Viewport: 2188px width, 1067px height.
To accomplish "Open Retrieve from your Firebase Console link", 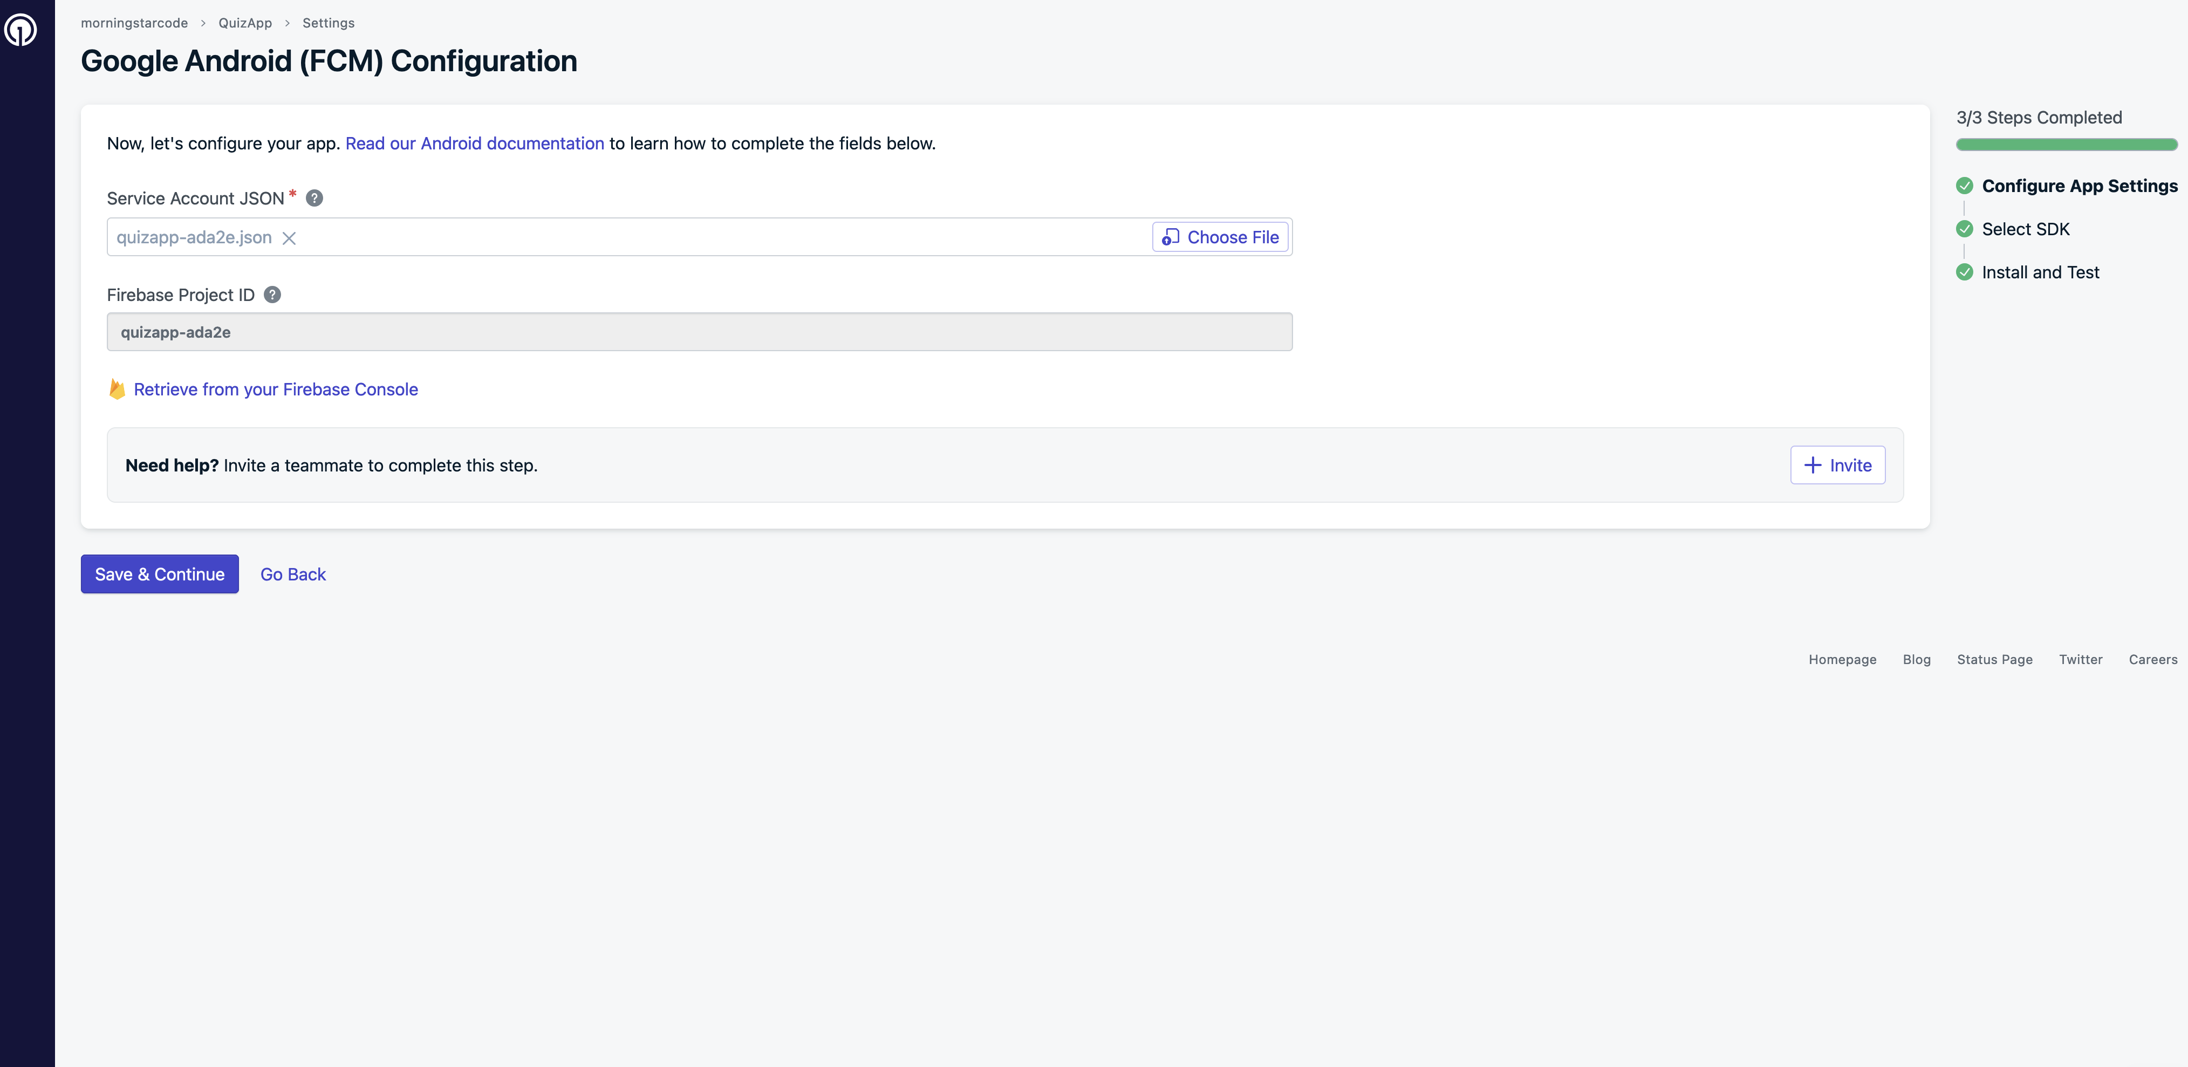I will [276, 389].
